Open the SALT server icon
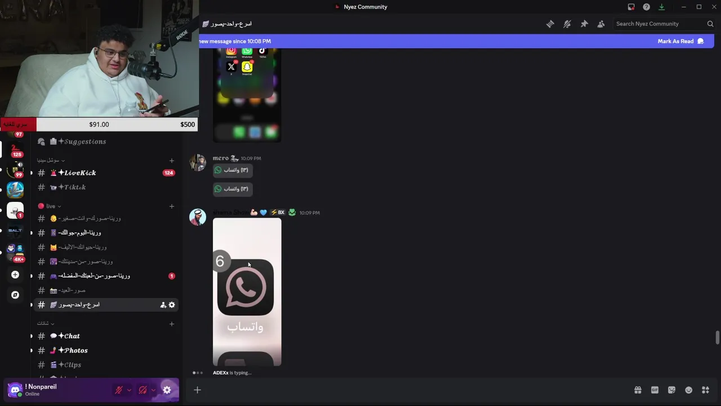Screen dimensions: 721x406 coord(15,231)
